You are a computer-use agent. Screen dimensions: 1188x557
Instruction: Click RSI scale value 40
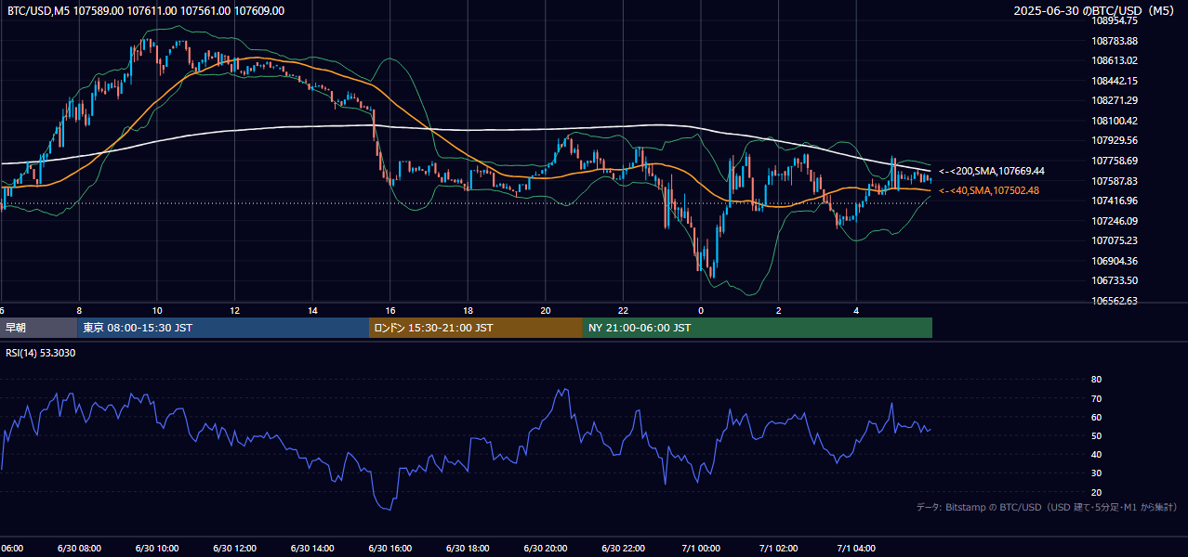(1096, 454)
